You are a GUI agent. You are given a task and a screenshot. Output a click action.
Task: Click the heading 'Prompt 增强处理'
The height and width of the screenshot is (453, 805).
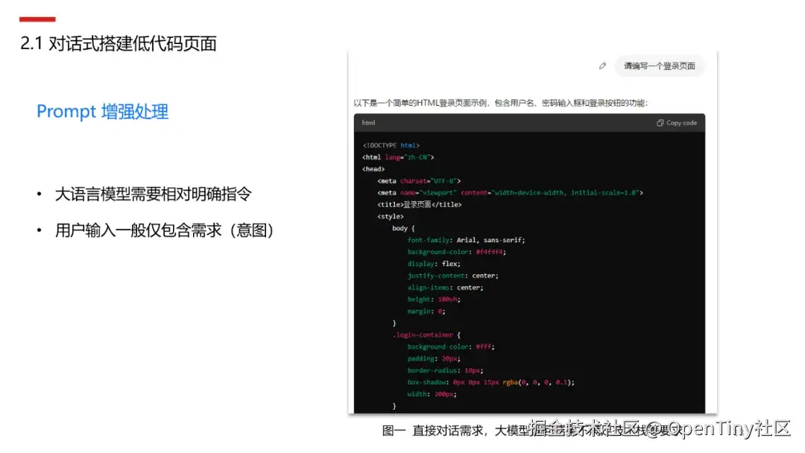point(102,111)
